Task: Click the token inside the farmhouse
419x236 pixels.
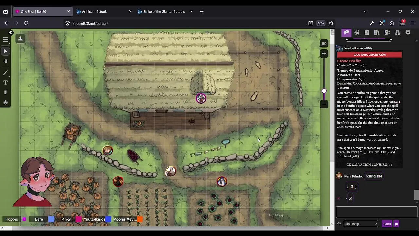Action: coord(201,98)
